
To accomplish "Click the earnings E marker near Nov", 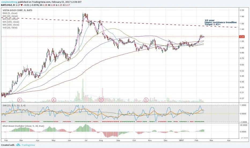I will click(146, 100).
